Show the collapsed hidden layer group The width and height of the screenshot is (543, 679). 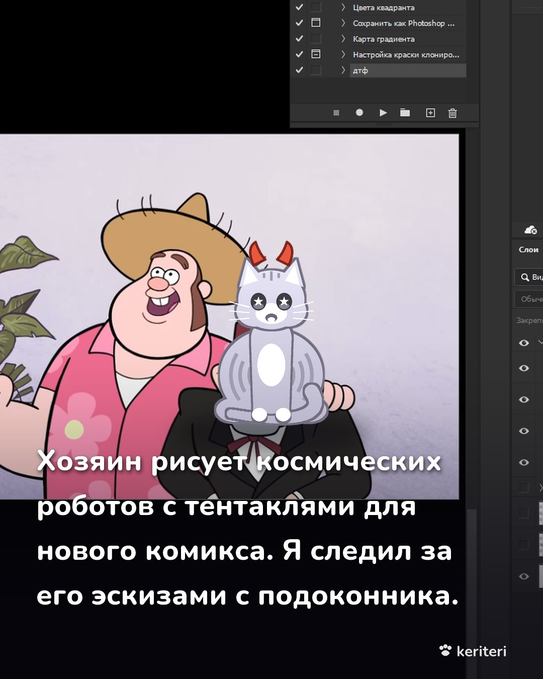(x=524, y=487)
